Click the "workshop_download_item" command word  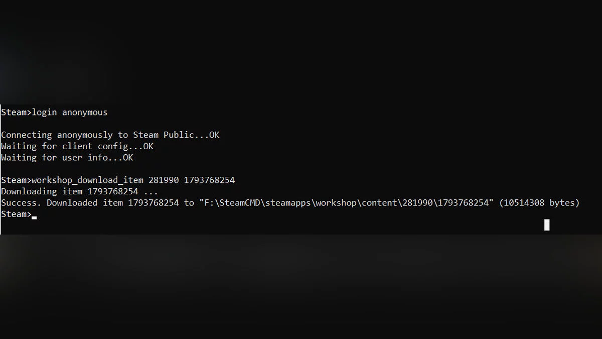pyautogui.click(x=87, y=180)
